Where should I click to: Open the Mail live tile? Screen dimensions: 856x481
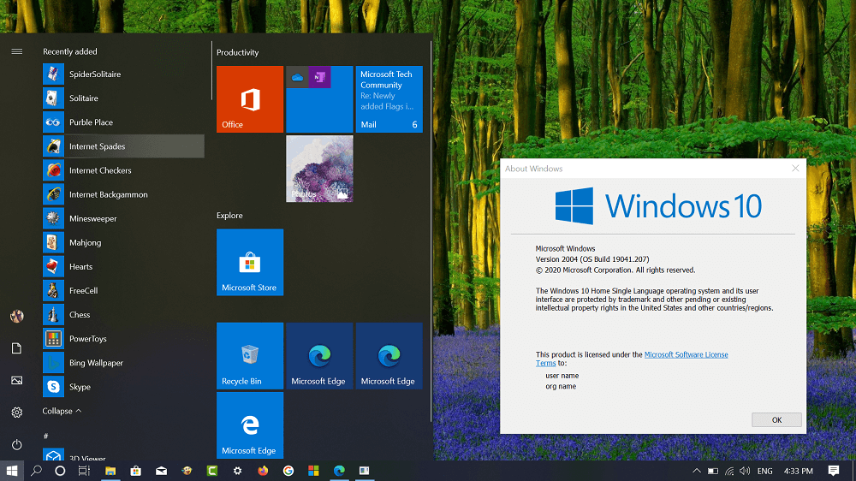click(389, 98)
